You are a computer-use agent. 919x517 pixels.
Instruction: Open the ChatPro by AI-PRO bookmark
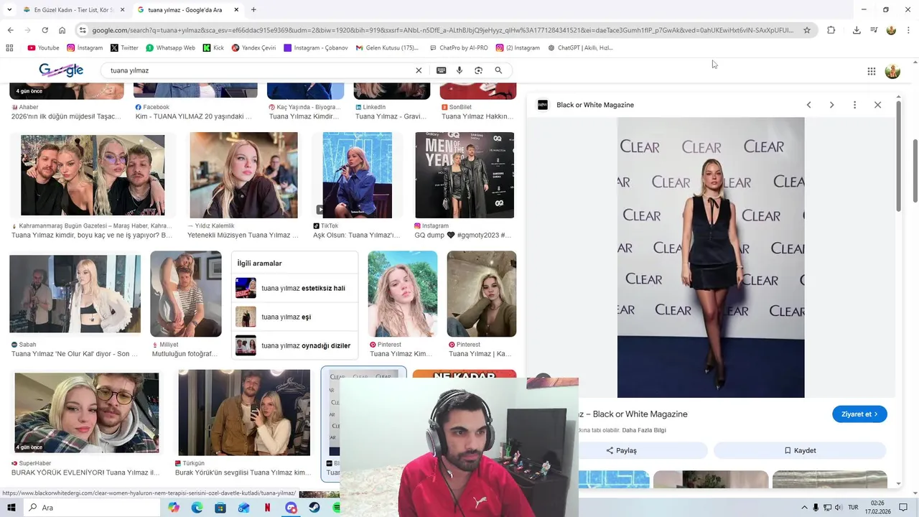(458, 48)
